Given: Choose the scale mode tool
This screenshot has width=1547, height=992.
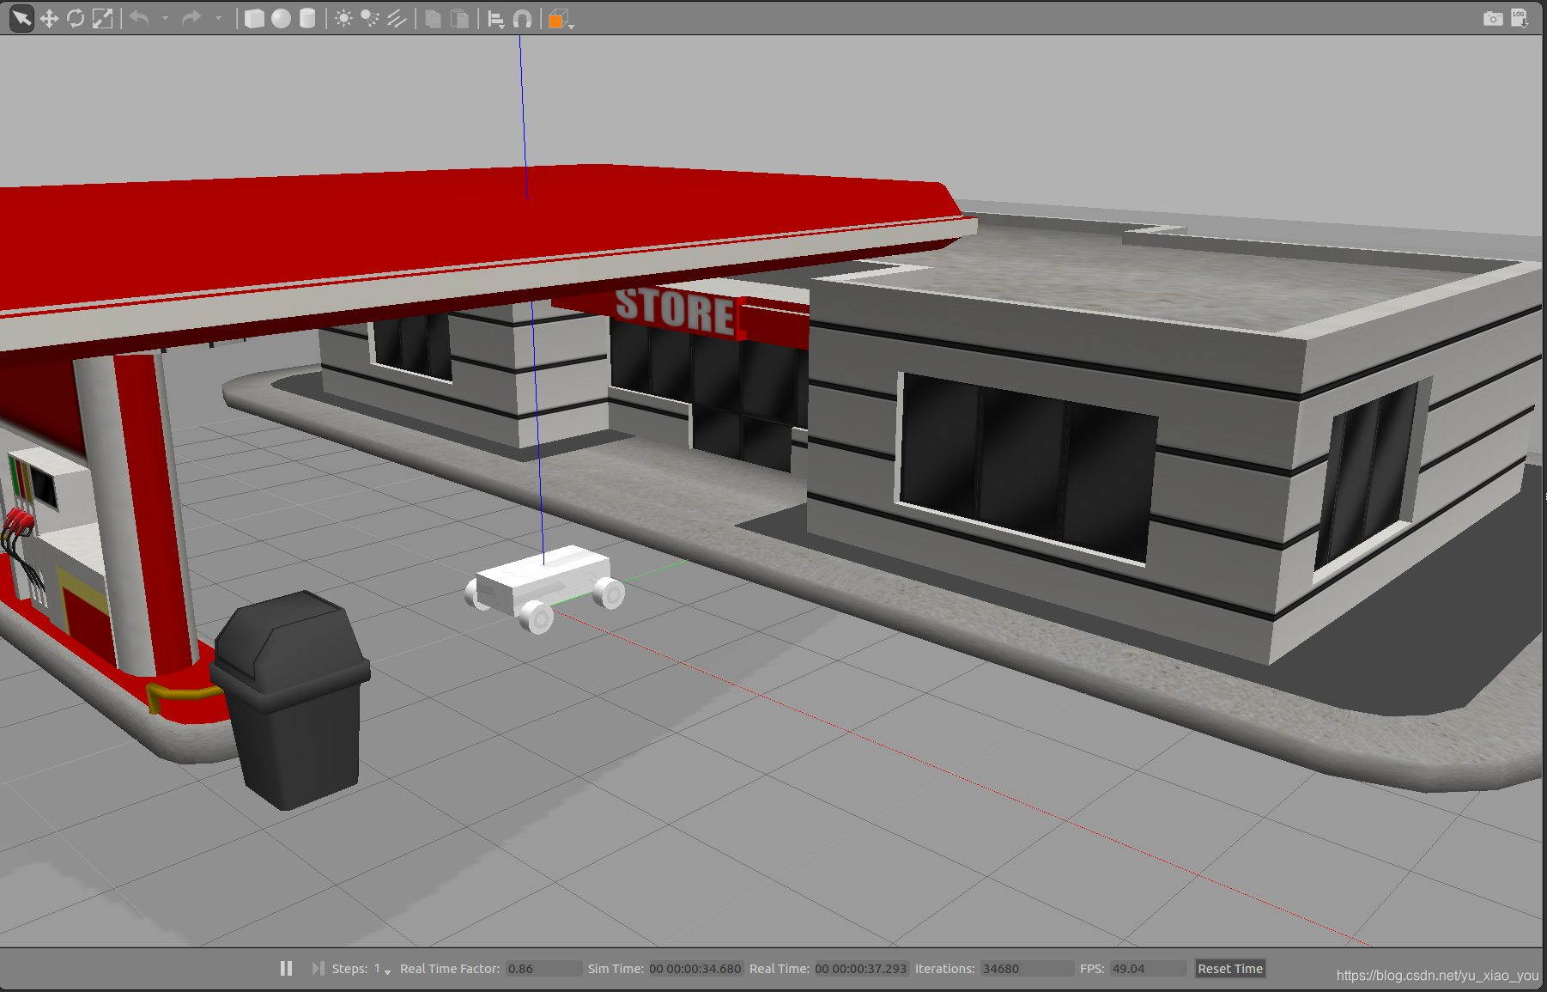Looking at the screenshot, I should 102,19.
